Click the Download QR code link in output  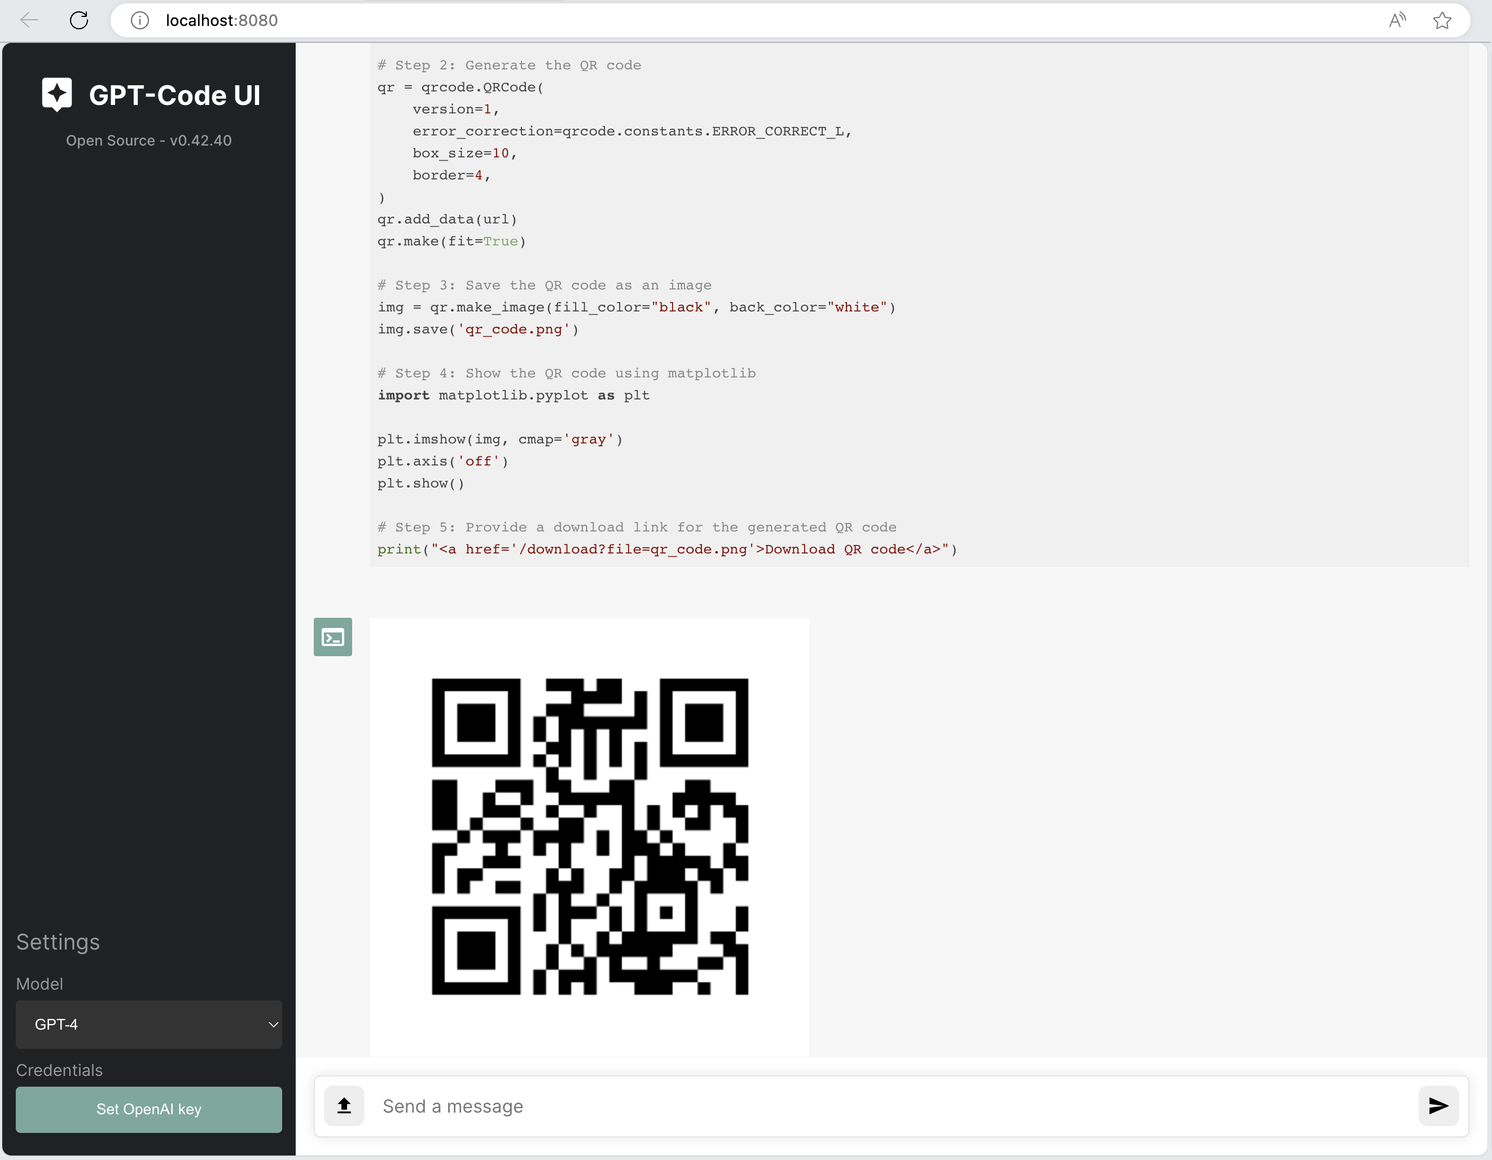click(837, 550)
